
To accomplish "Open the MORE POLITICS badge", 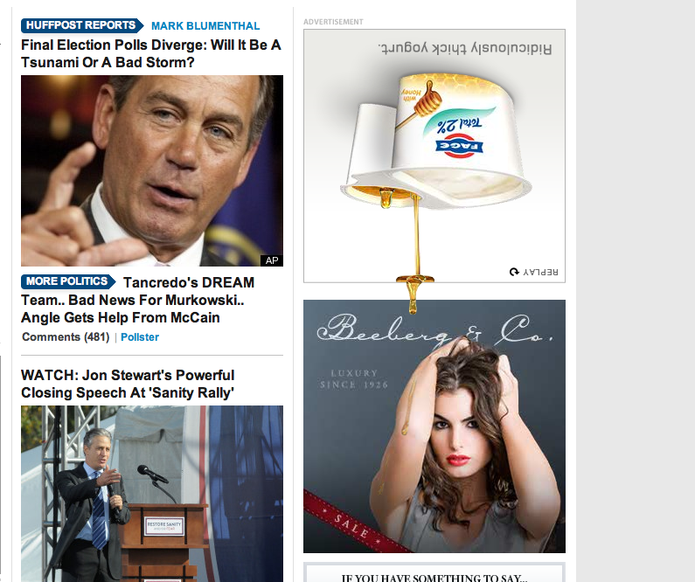I will tap(68, 281).
